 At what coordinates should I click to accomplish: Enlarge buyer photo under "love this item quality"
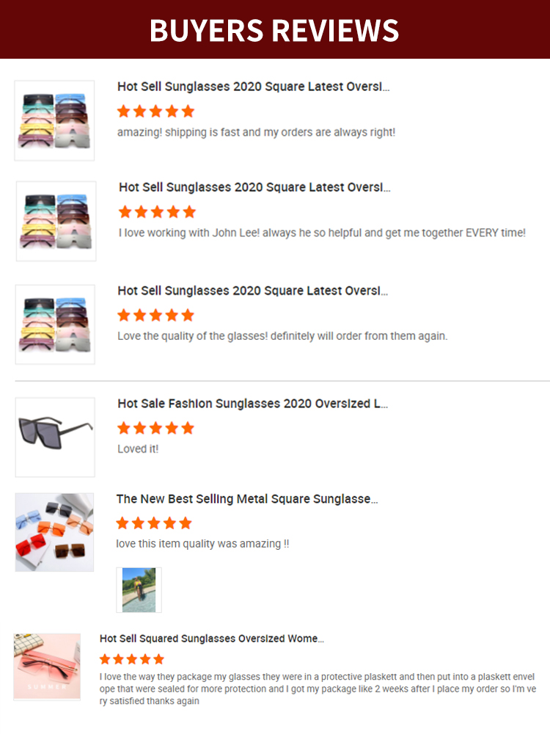[x=139, y=589]
